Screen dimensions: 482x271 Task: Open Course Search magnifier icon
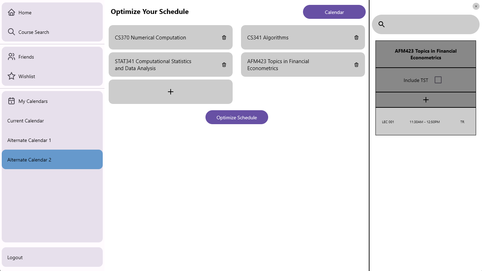click(11, 32)
